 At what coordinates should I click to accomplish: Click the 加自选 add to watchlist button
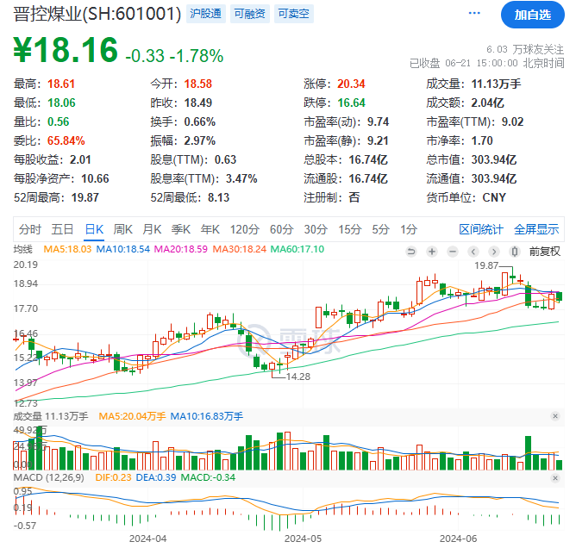pos(533,15)
